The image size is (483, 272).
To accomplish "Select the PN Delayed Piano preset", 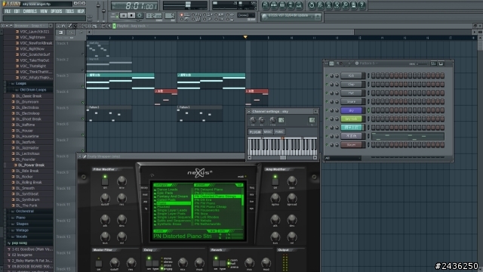I will click(208, 190).
